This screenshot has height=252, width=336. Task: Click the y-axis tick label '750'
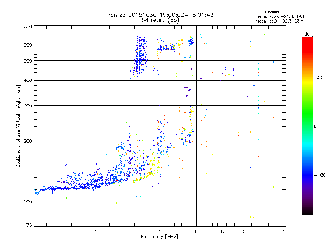[28, 26]
